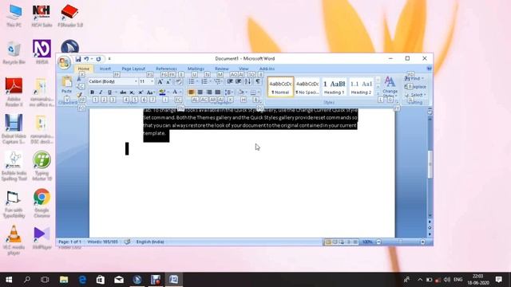Click the word count in status bar
511x287 pixels.
coord(102,242)
